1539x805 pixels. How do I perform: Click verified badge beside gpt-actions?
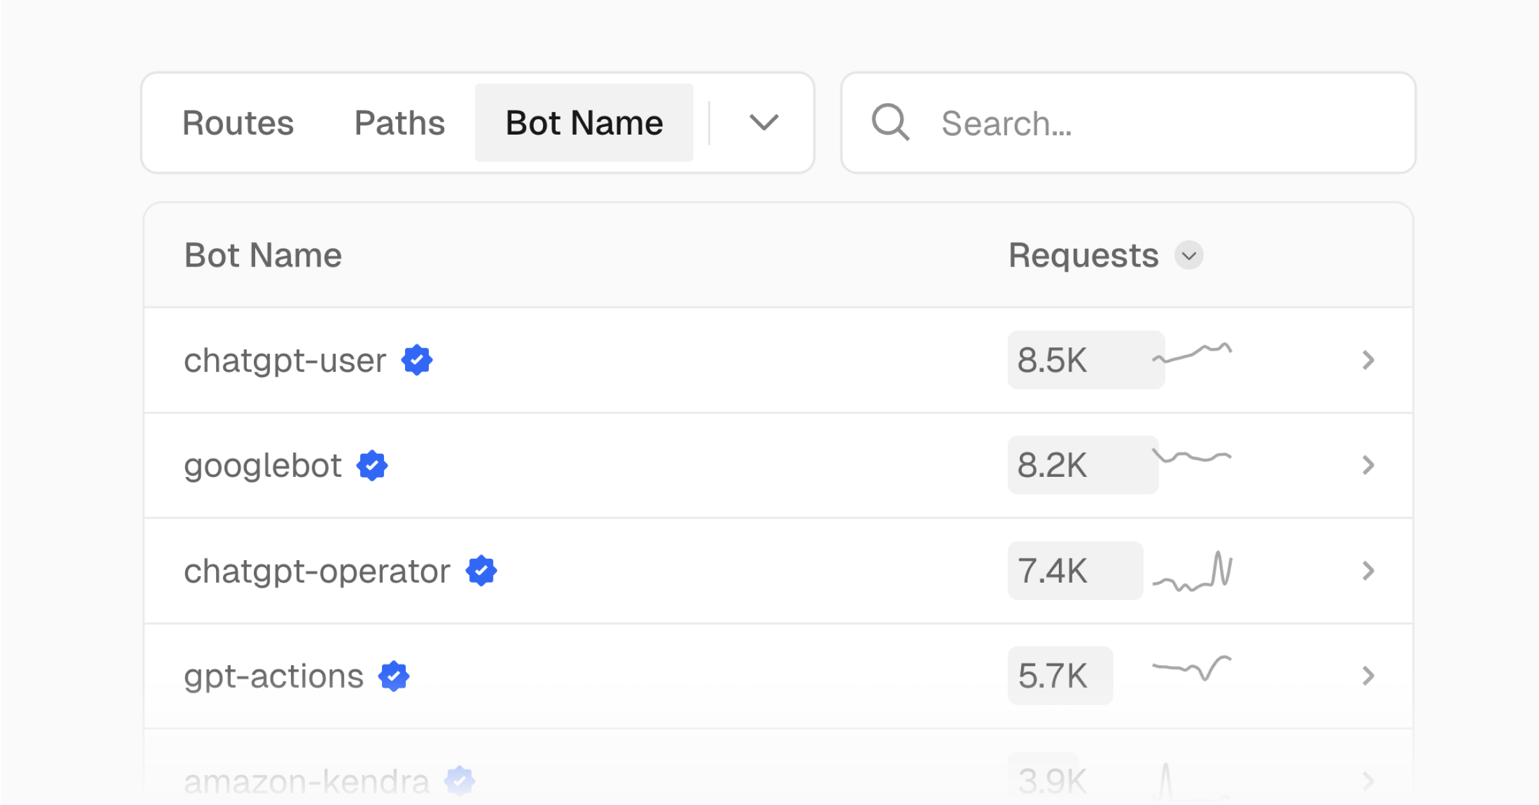coord(394,676)
